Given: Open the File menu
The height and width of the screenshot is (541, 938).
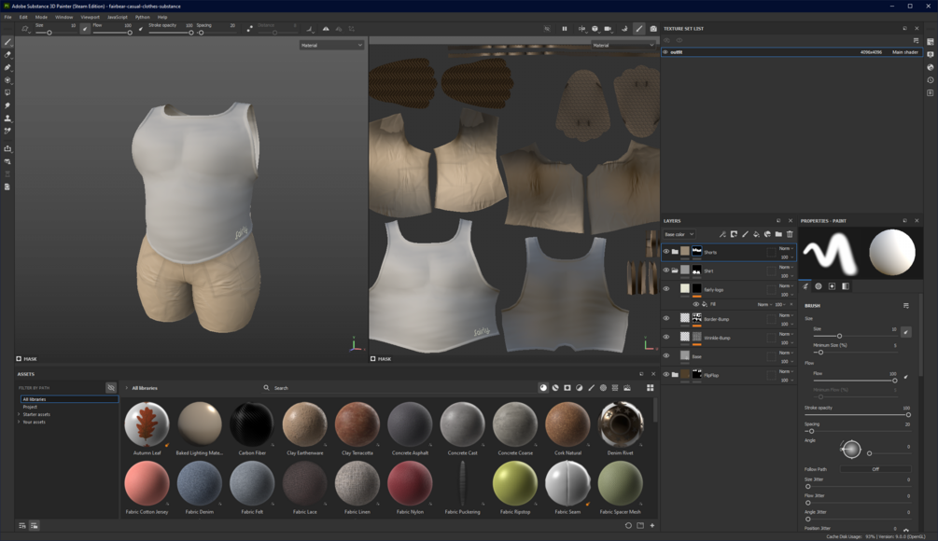Looking at the screenshot, I should click(7, 18).
